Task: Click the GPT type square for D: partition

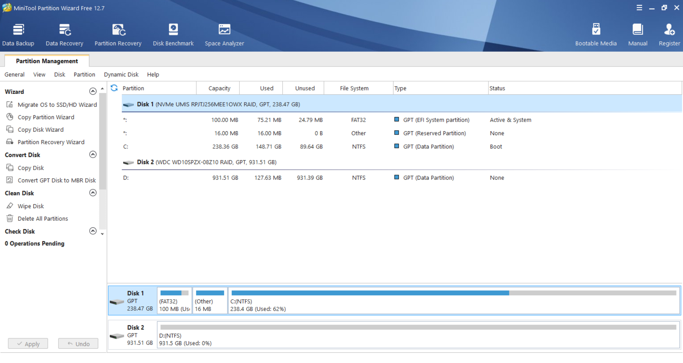Action: click(397, 177)
